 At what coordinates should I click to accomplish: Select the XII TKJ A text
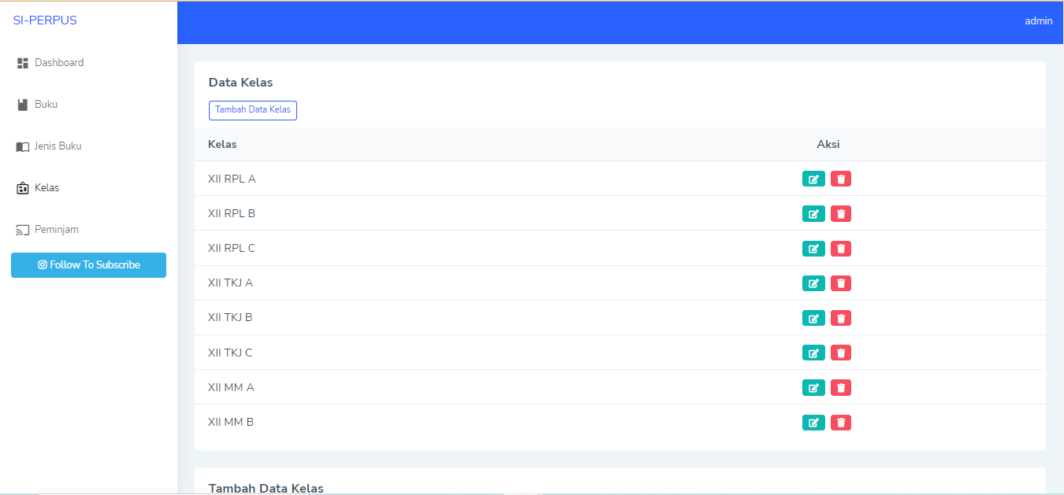230,283
